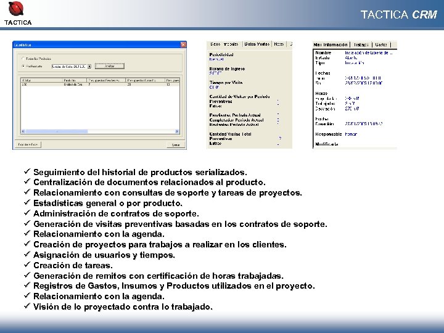Click the Fin date value in Fechas

coord(364,83)
